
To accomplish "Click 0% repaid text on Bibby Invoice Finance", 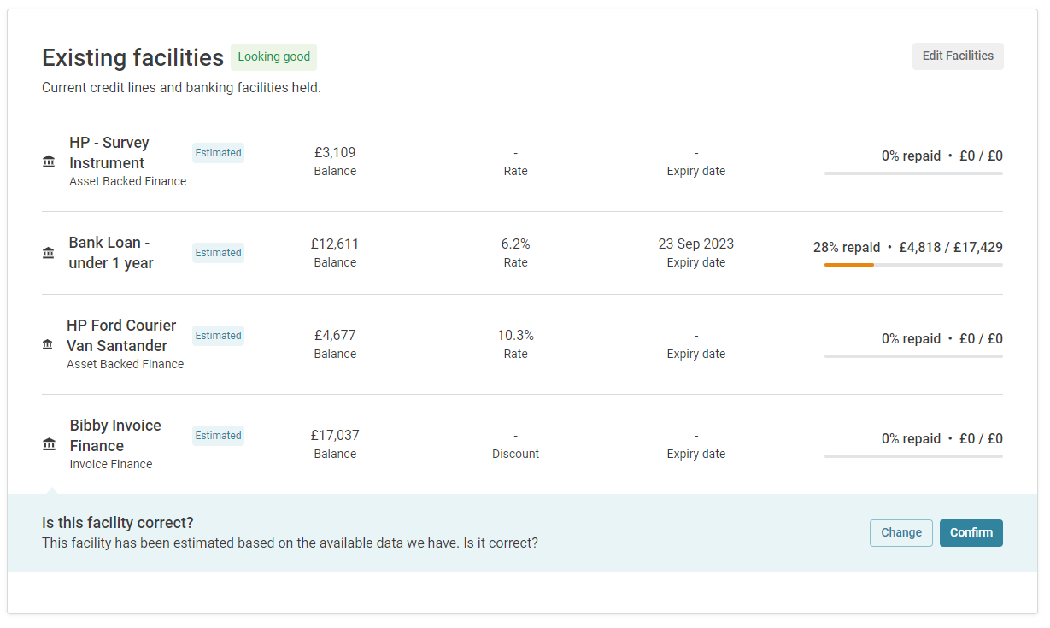I will point(911,439).
